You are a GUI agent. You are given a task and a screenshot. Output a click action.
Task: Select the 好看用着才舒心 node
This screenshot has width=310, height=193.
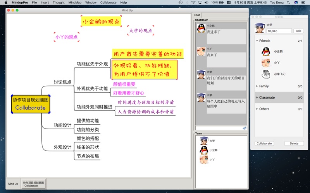click(x=129, y=93)
